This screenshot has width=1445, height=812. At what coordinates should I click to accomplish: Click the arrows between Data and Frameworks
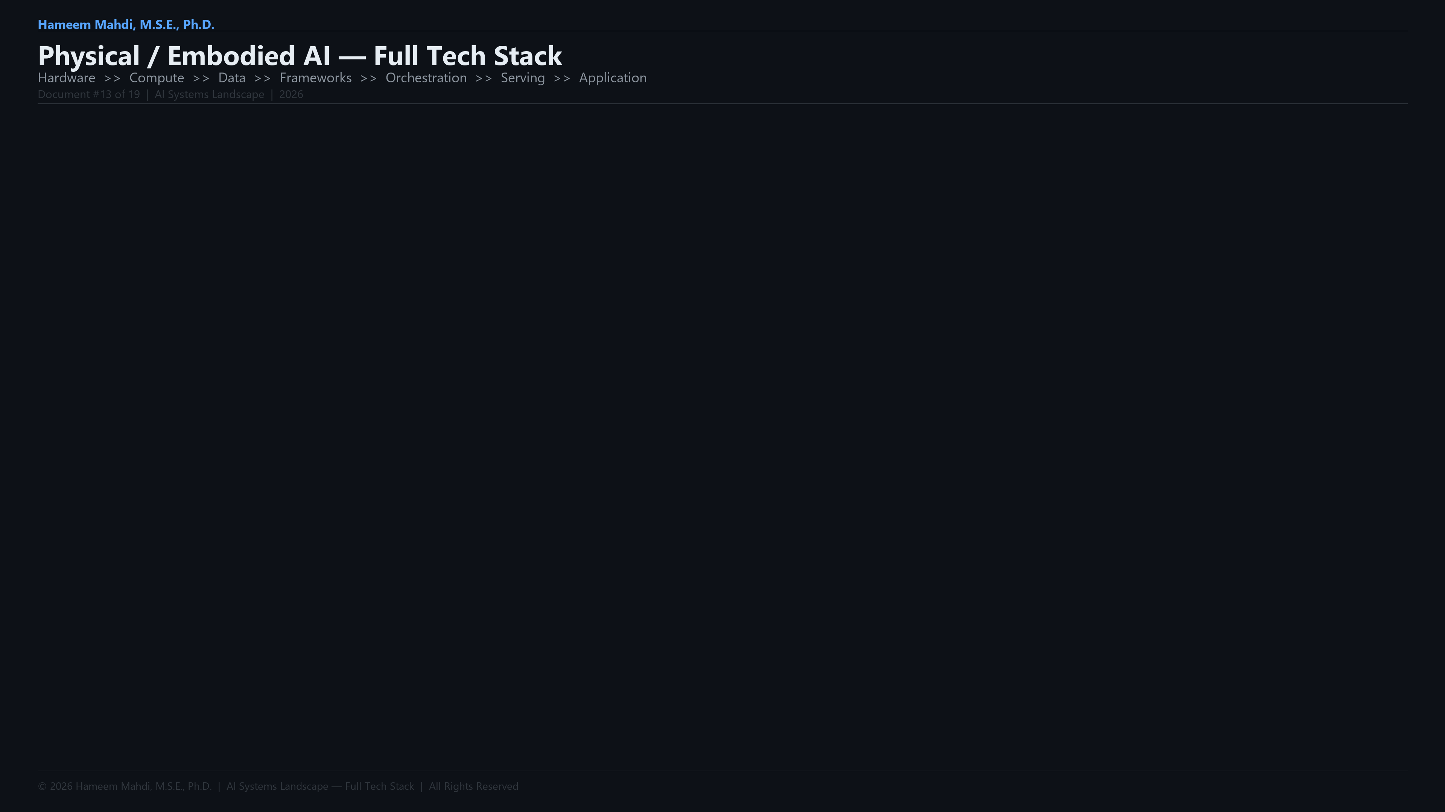tap(263, 79)
